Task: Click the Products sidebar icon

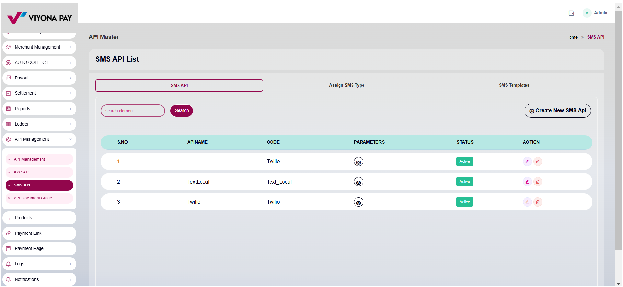Action: click(8, 218)
